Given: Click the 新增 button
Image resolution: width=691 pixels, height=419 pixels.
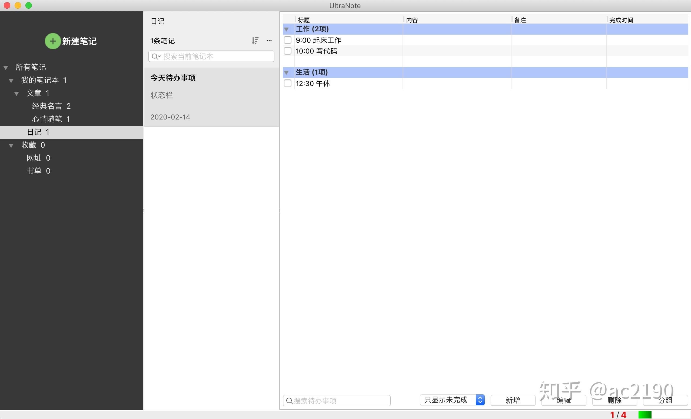Looking at the screenshot, I should point(513,400).
